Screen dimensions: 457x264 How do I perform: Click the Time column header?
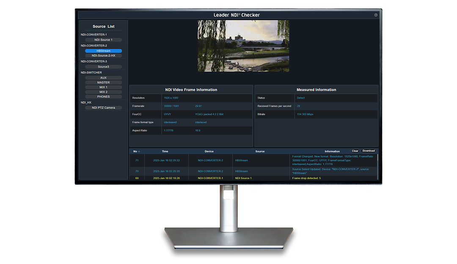(165, 151)
